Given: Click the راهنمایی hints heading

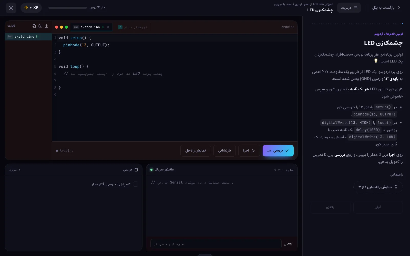Looking at the screenshot, I should click(x=396, y=175).
